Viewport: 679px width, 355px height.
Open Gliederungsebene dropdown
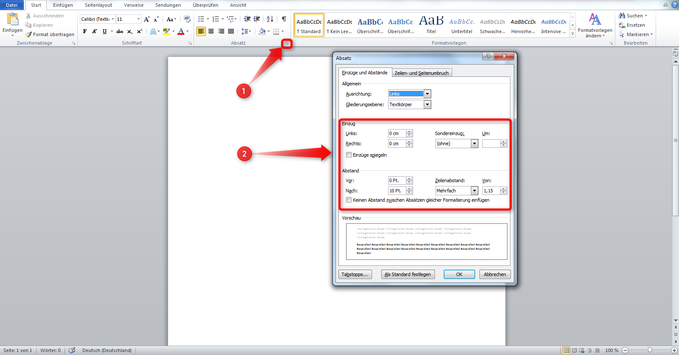point(428,104)
